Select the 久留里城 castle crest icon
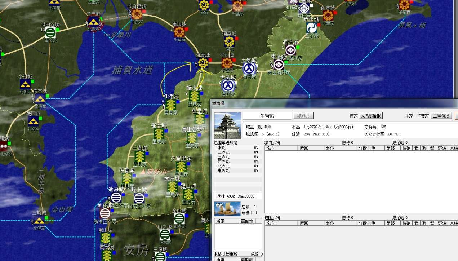Image resolution: width=458 pixels, height=261 pixels. (x=181, y=167)
